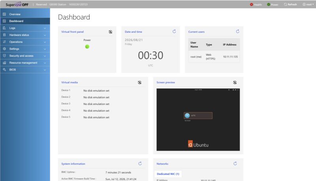Click the Logs sidebar icon
This screenshot has width=316, height=181.
pos(4,28)
